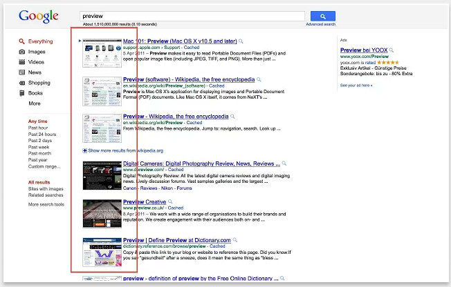Click the News newspaper icon

click(22, 72)
